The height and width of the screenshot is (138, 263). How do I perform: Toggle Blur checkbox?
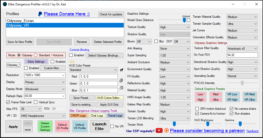[156, 41]
